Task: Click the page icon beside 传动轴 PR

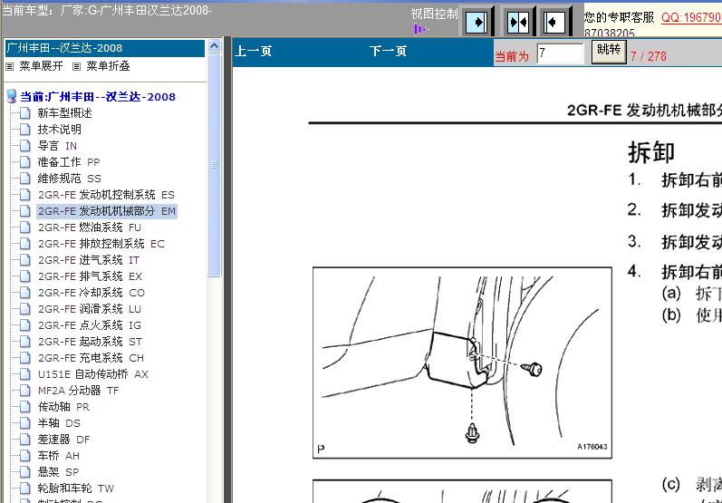Action: (25, 407)
